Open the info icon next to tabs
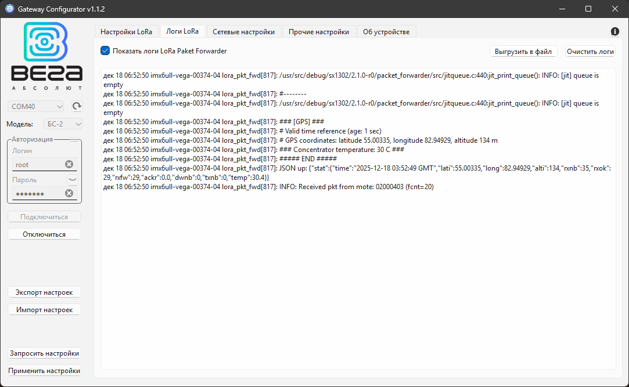The height and width of the screenshot is (387, 629). pyautogui.click(x=614, y=31)
